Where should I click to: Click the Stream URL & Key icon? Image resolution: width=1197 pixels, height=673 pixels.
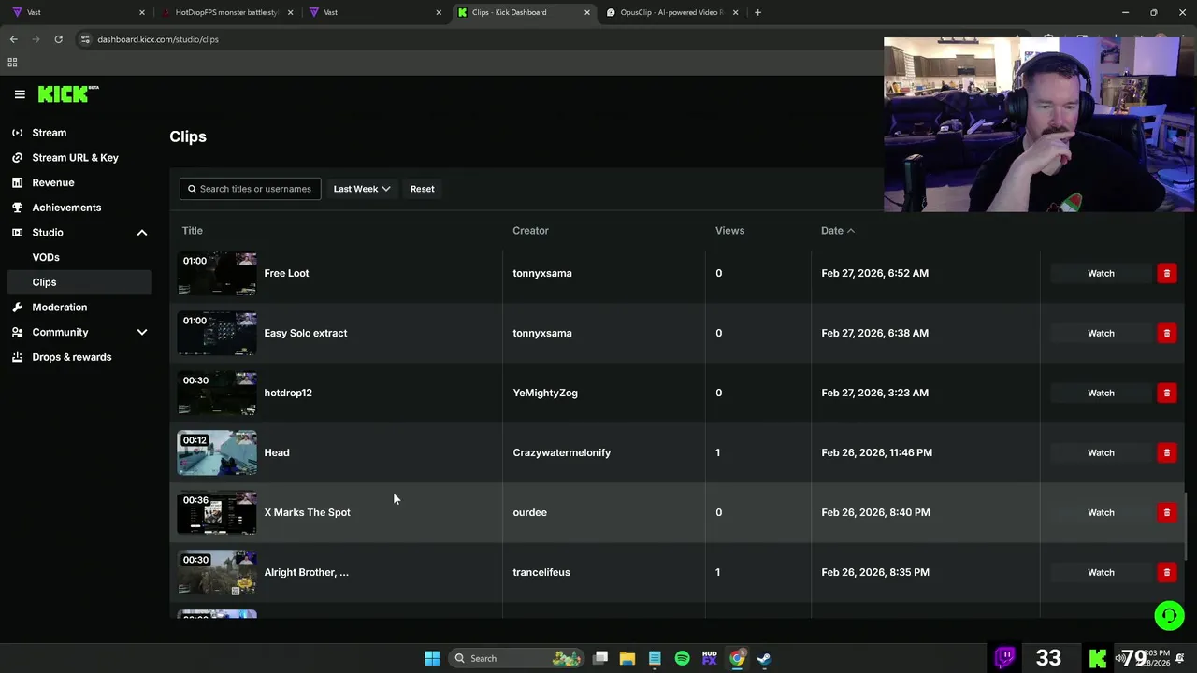tap(17, 158)
